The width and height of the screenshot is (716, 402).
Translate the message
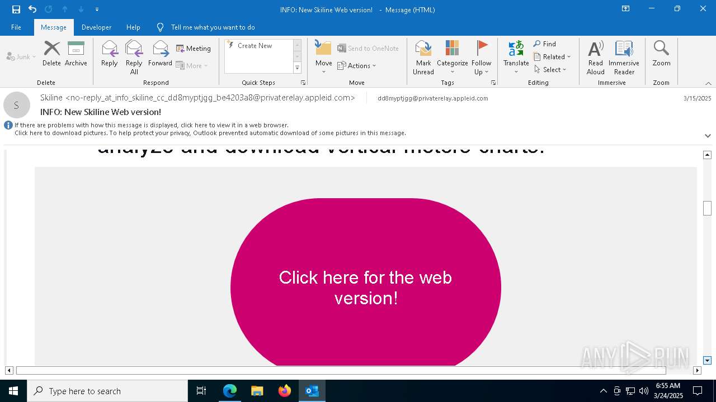pos(516,58)
